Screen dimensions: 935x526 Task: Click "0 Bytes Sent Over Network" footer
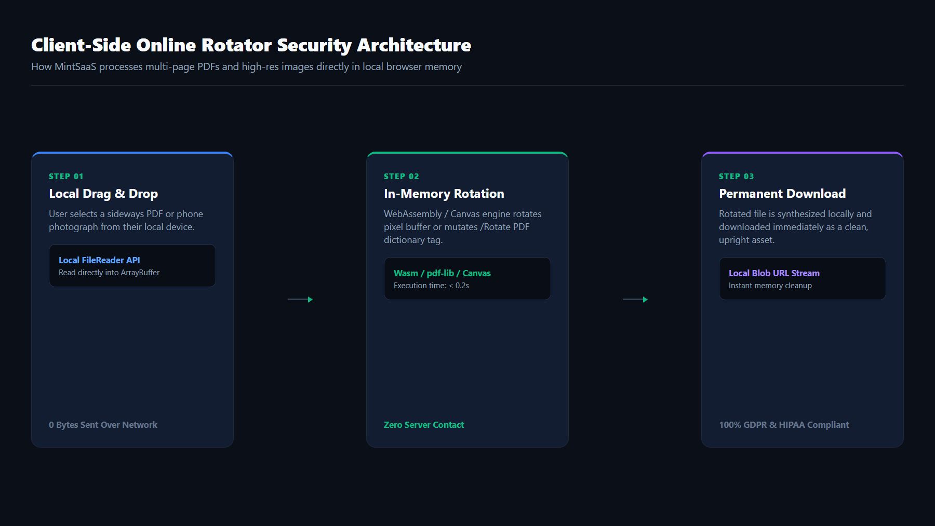click(103, 425)
